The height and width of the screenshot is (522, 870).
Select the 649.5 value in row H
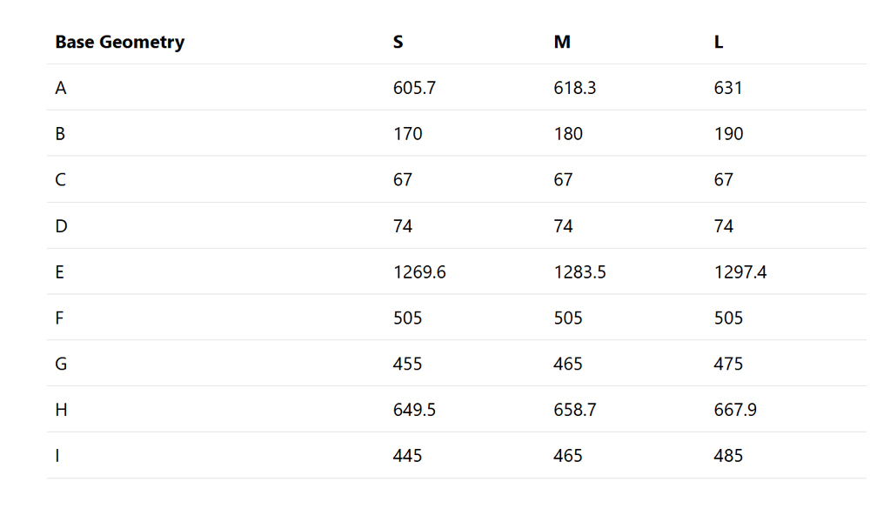point(414,410)
